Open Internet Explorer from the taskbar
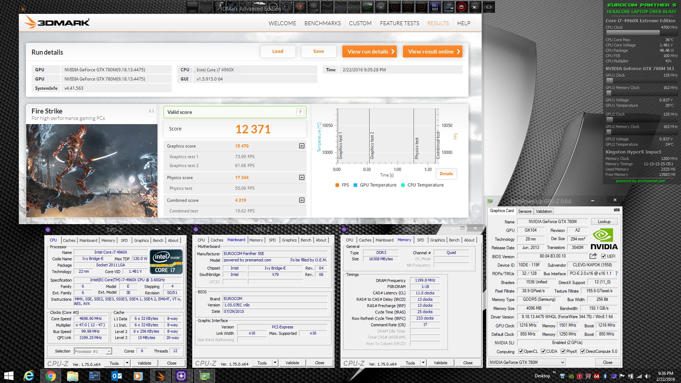Viewport: 681px width, 383px height. [x=28, y=376]
